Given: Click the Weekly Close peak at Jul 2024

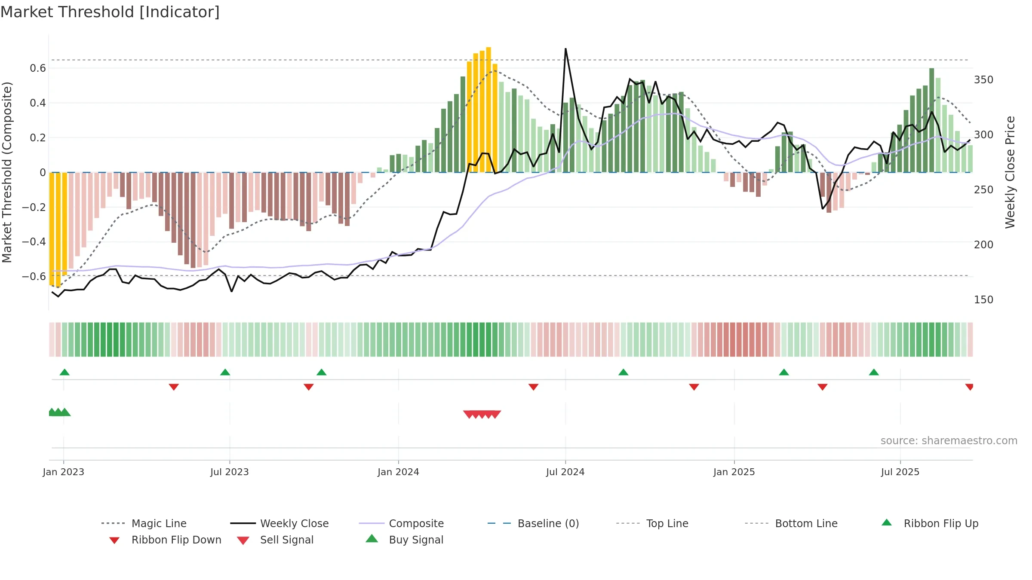Looking at the screenshot, I should click(565, 49).
